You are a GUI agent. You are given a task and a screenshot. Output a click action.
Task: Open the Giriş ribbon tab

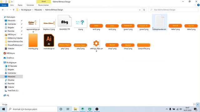[12, 5]
